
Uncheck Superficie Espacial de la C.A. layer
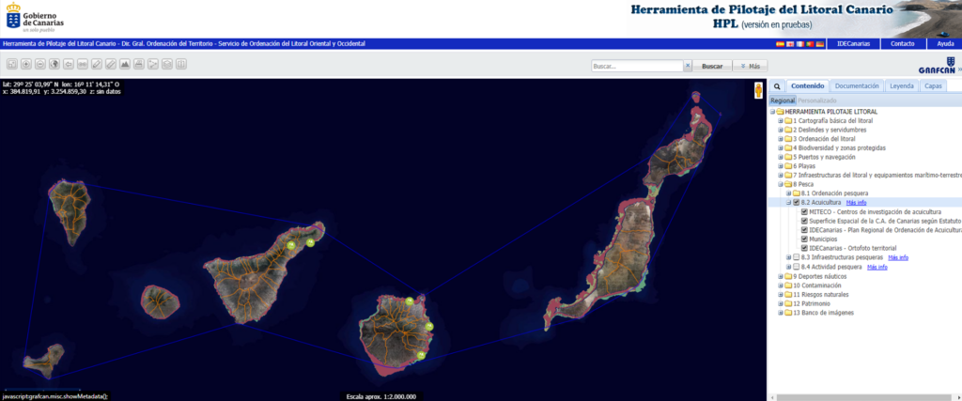click(x=804, y=221)
